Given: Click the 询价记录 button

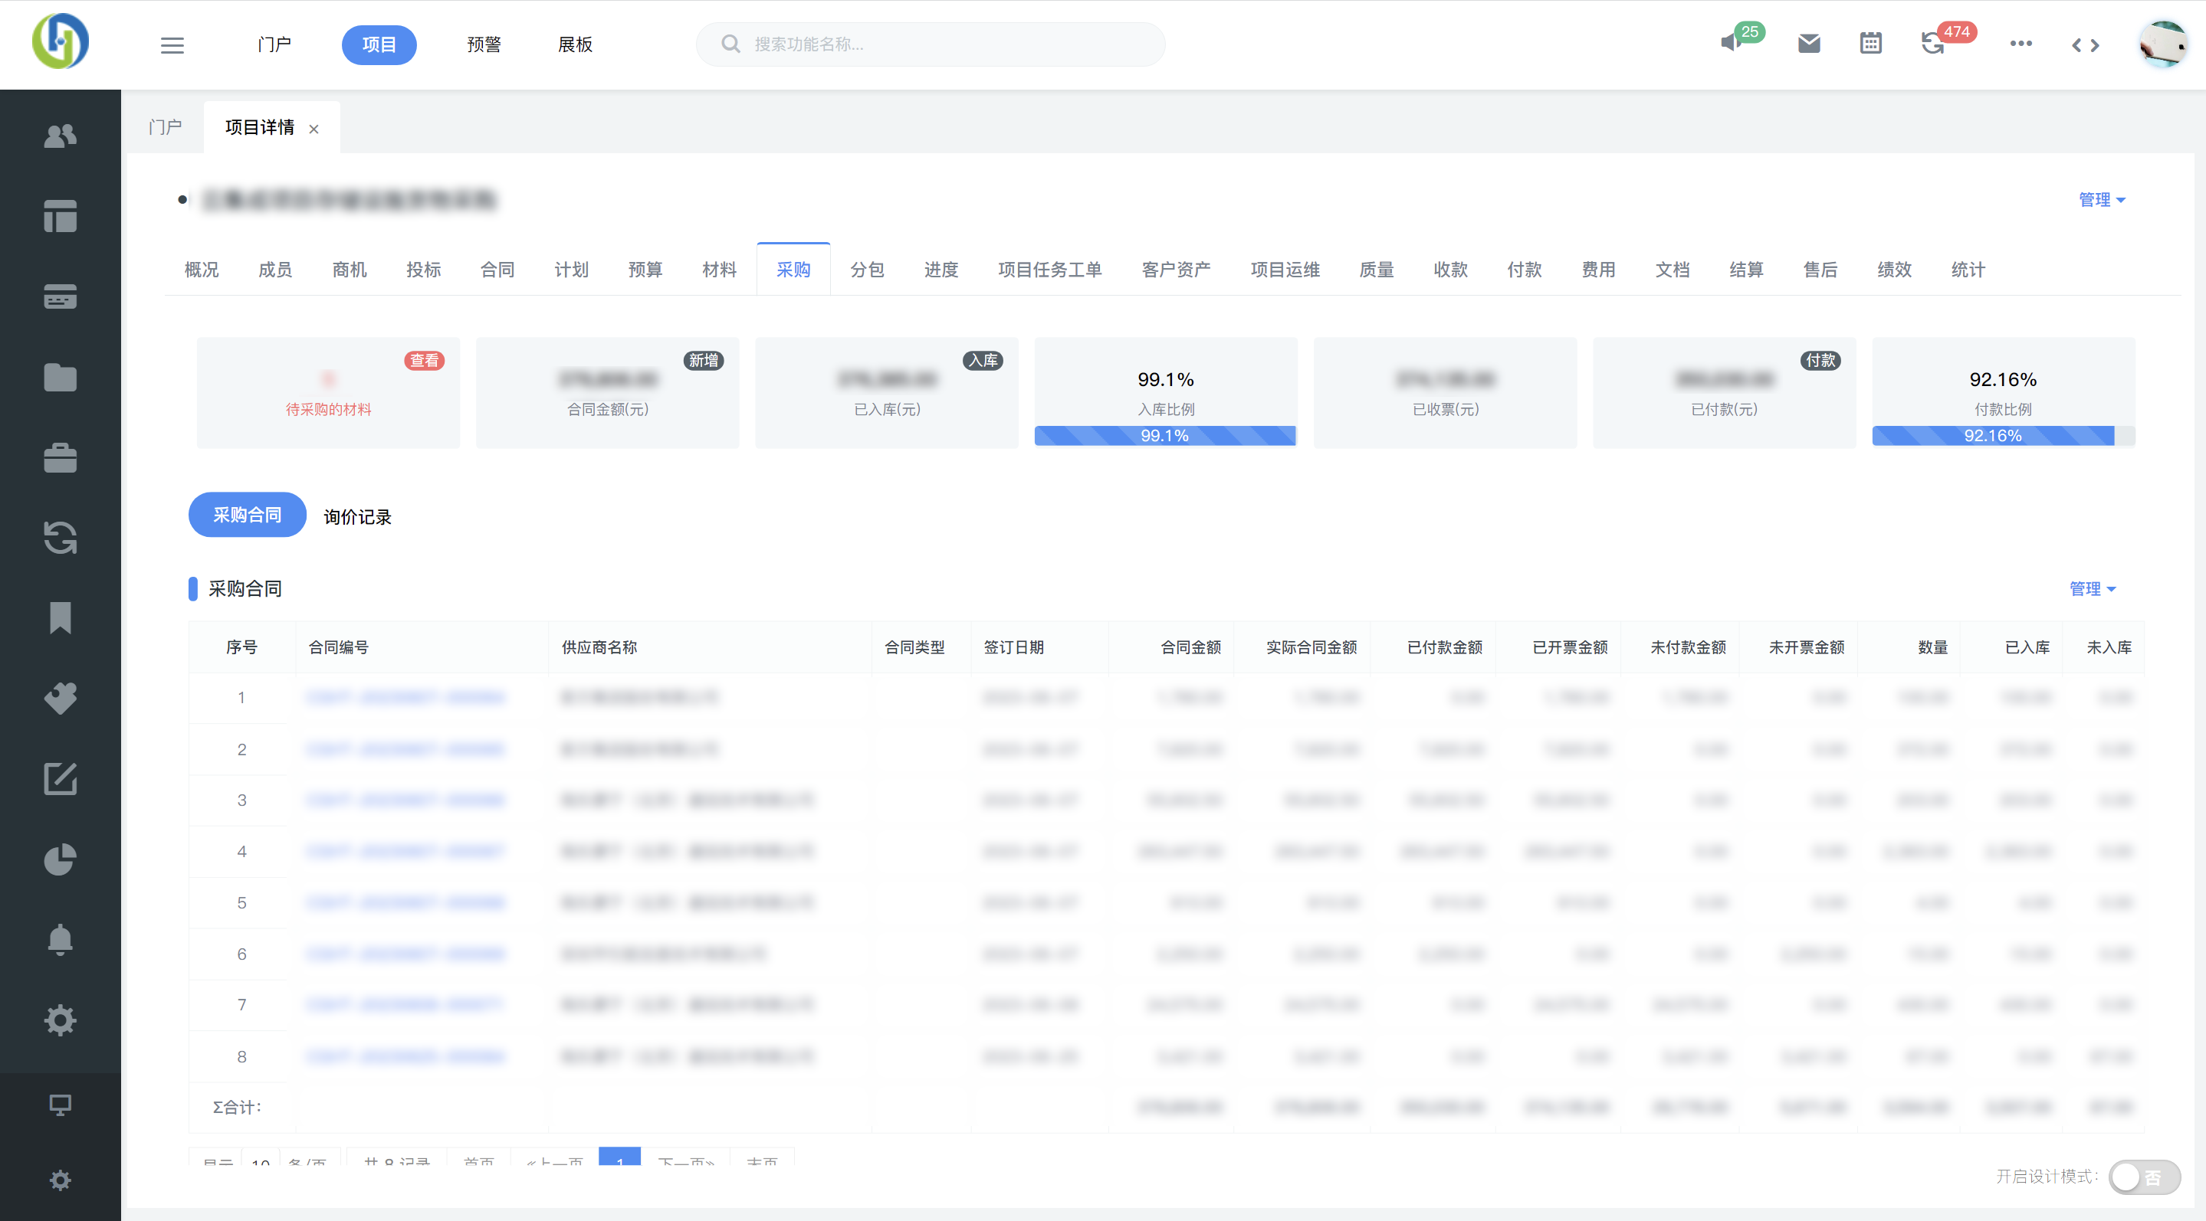Looking at the screenshot, I should 357,516.
